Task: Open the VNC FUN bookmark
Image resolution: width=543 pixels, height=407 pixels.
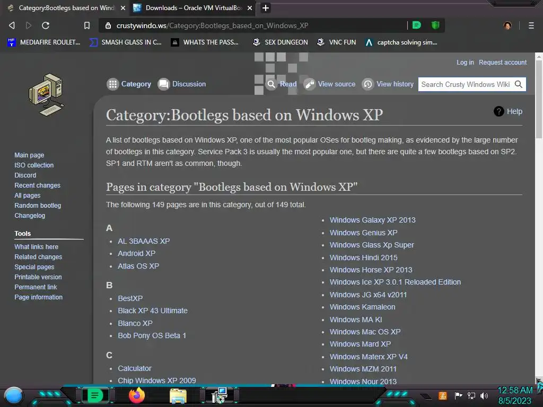Action: 337,42
